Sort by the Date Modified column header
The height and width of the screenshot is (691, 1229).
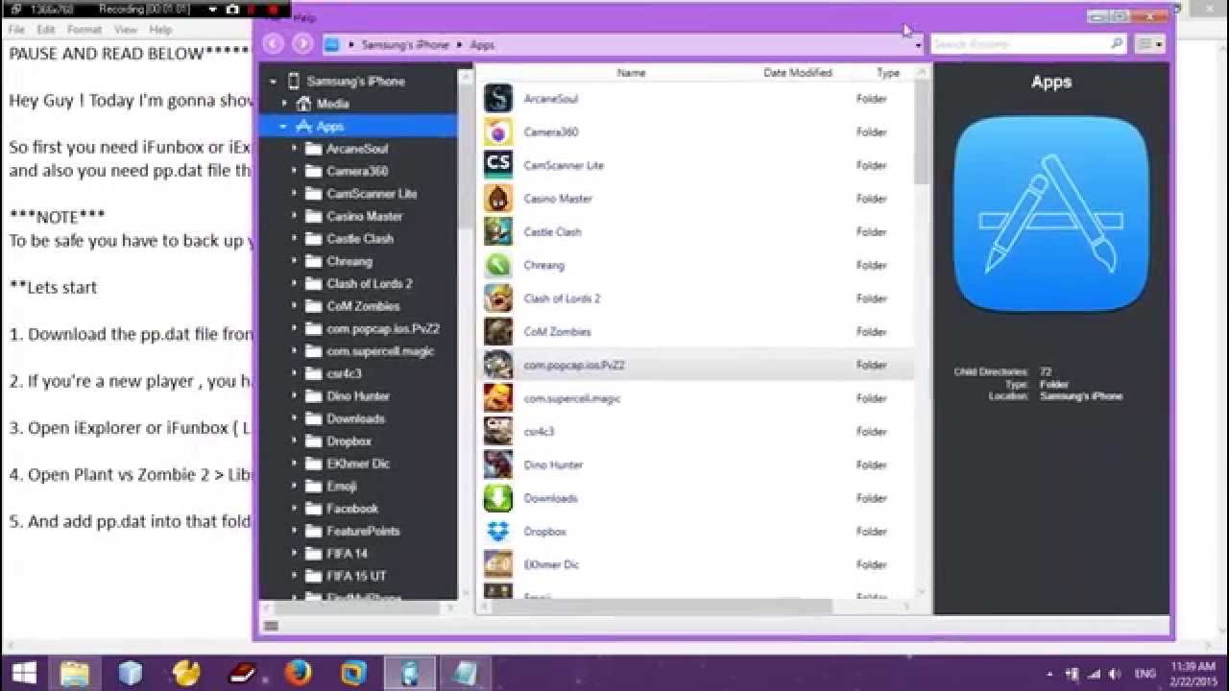click(x=797, y=72)
